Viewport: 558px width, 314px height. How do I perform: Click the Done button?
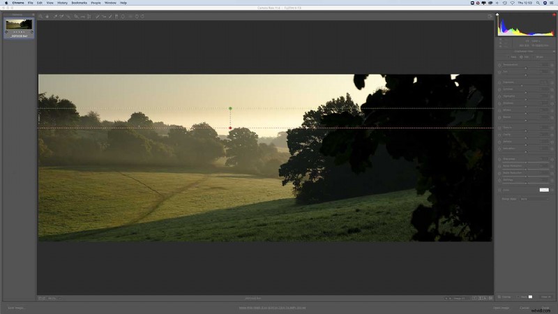545,308
